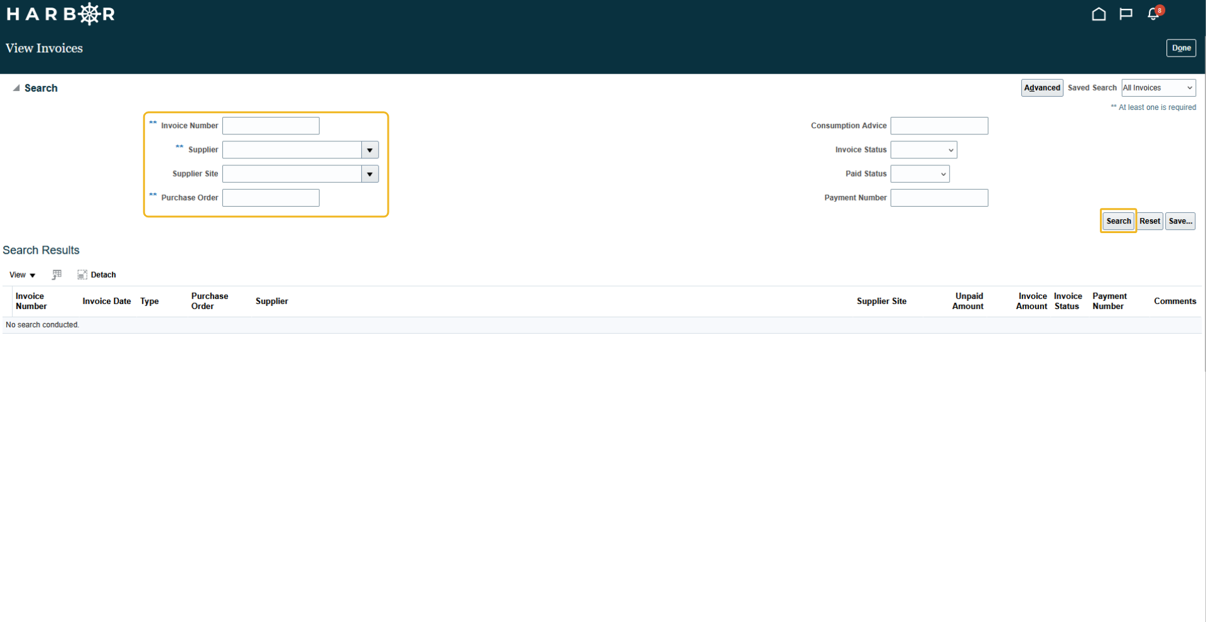Detach the search results table
Screen dimensions: 1206x622
[97, 275]
